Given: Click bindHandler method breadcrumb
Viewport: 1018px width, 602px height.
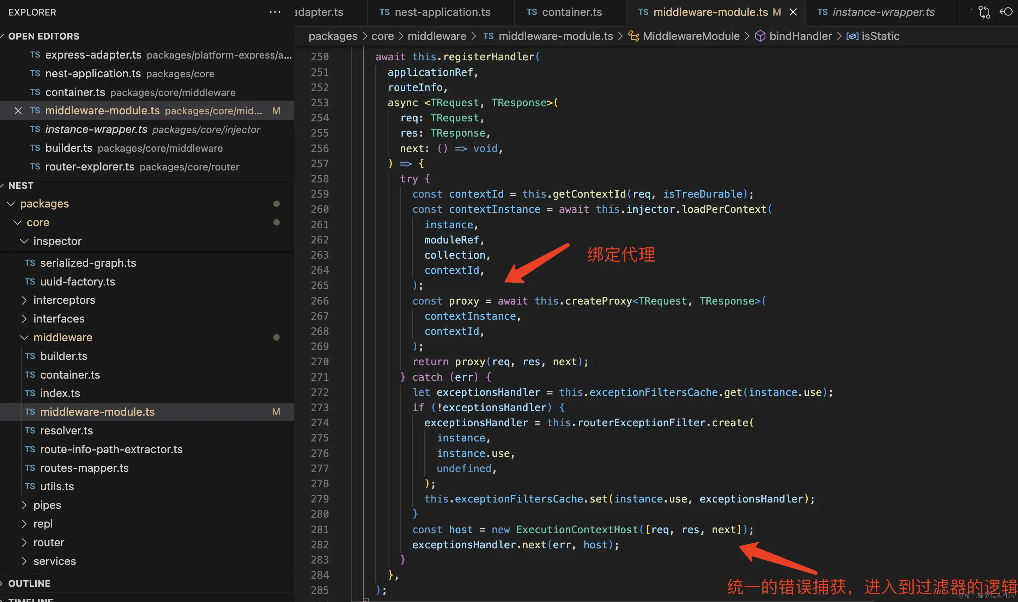Looking at the screenshot, I should click(800, 36).
